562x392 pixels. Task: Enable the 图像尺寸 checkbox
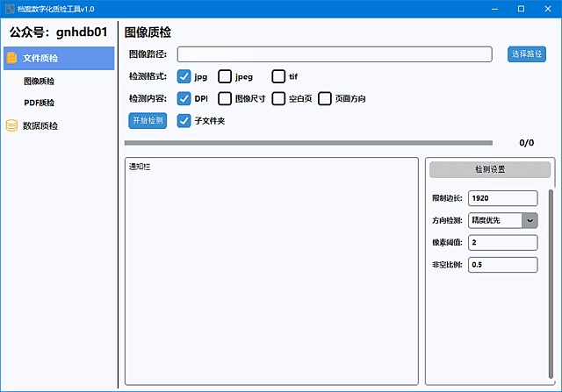coord(225,98)
